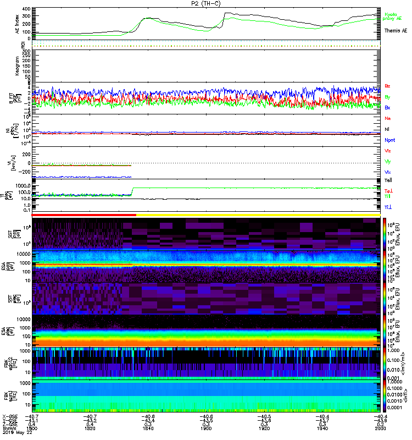Viewport: 412px width, 440px height.
Task: Select the Y-GSE value -43.2
Action: 90,421
